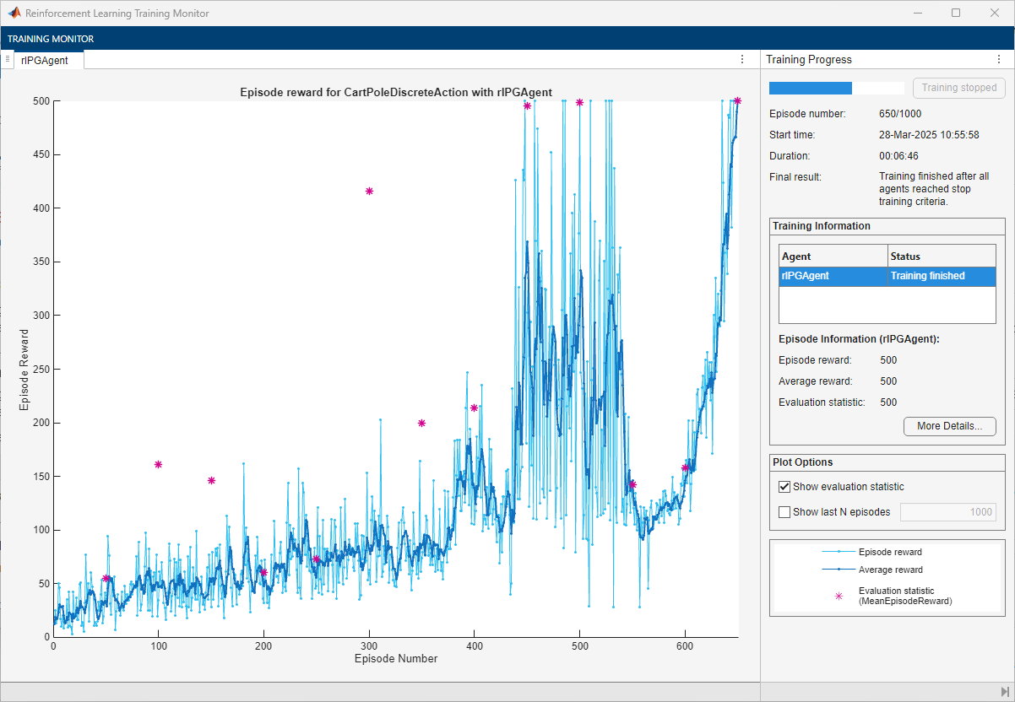Click the Evaluation statistic star legend icon
The height and width of the screenshot is (702, 1015).
tap(839, 596)
